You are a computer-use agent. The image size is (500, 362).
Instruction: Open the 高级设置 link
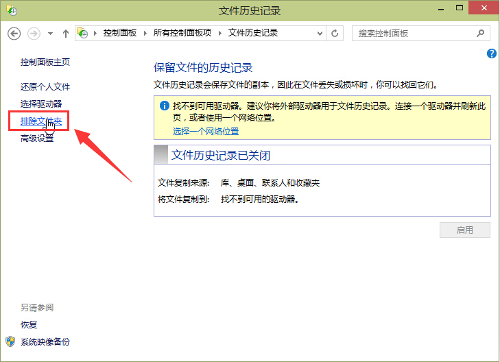(37, 138)
